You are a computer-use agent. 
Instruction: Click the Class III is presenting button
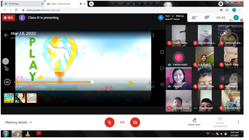[x=219, y=122]
